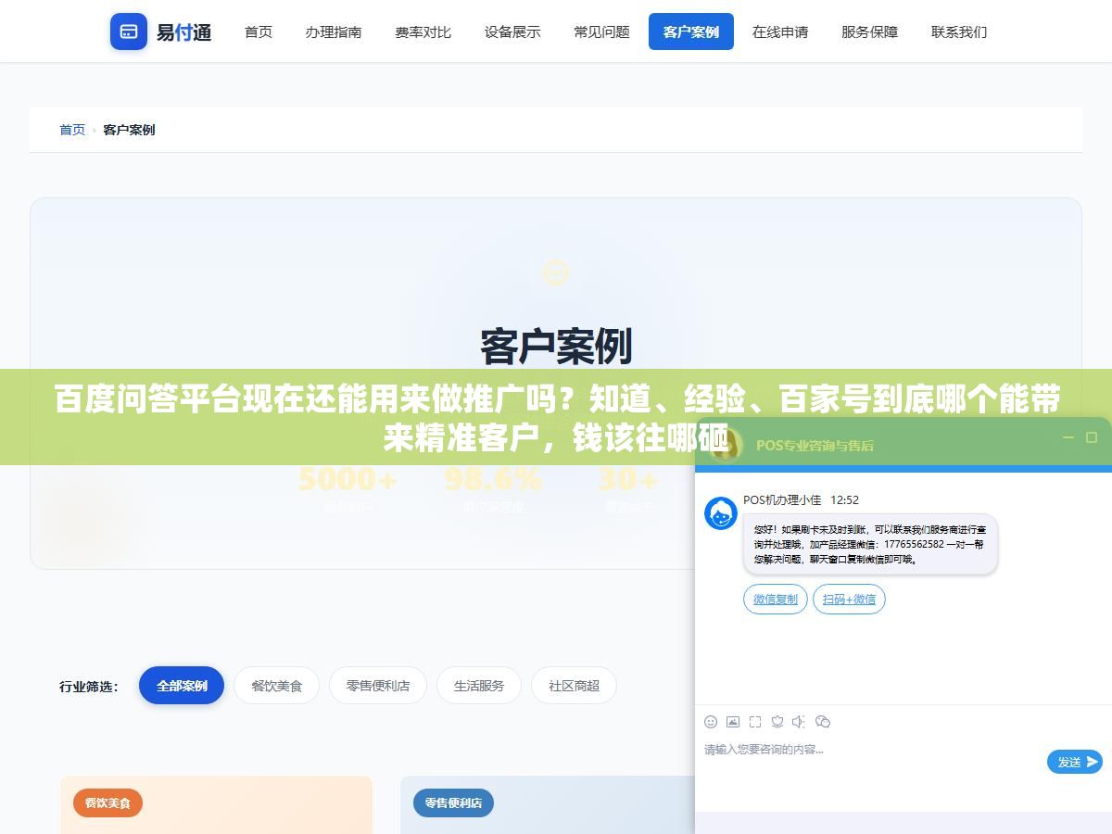Click the WeChat icon in the chat toolbar
The width and height of the screenshot is (1112, 834).
point(822,721)
